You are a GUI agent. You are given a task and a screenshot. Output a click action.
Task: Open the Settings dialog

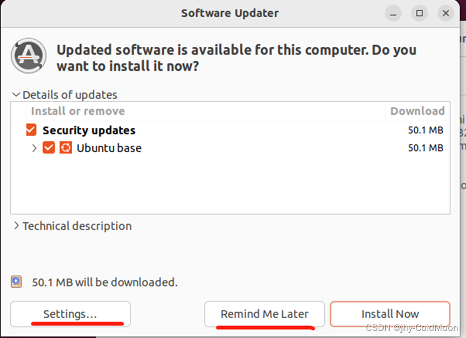click(x=69, y=314)
